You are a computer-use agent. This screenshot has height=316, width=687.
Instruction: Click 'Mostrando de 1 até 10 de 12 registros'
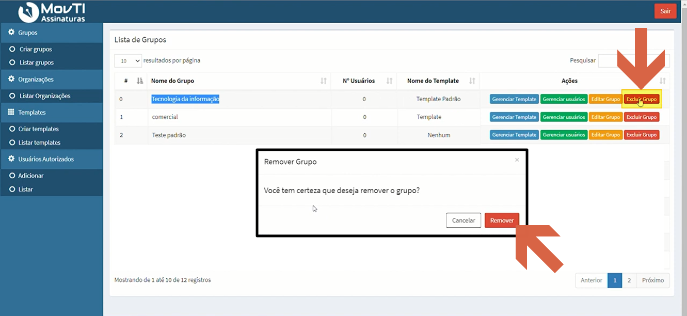[x=163, y=280]
